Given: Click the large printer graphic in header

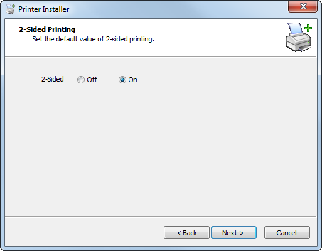Looking at the screenshot, I should click(x=299, y=38).
